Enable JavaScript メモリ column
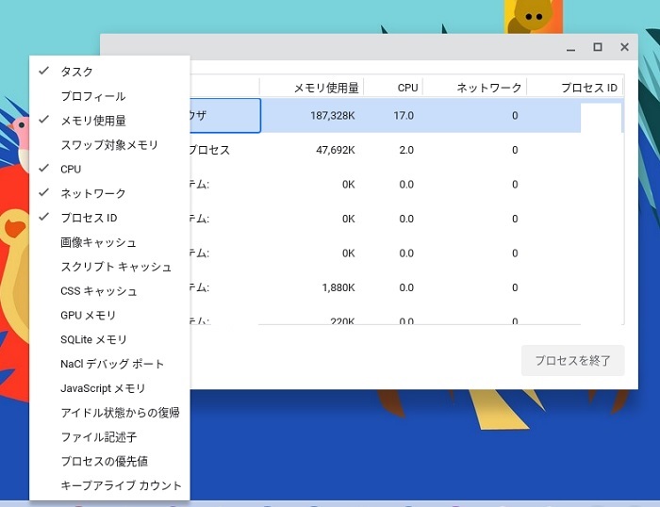 (103, 388)
